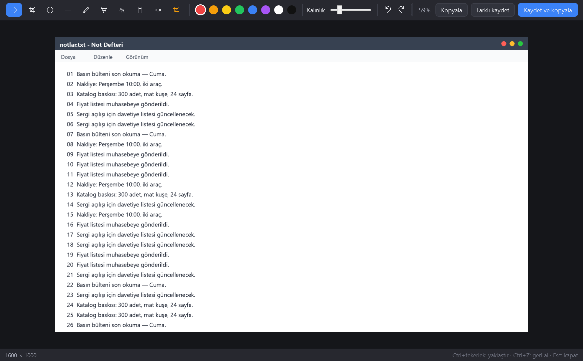Viewport: 583px width, 361px height.
Task: Click the Farklı kaydet button
Action: [493, 10]
